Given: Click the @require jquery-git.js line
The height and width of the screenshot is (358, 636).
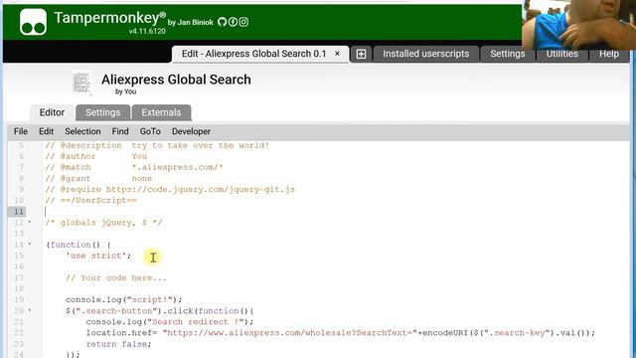Looking at the screenshot, I should pyautogui.click(x=170, y=190).
